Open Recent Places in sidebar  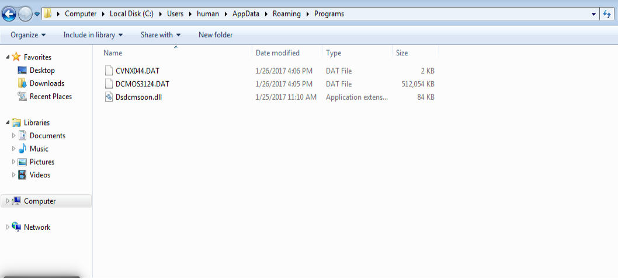(50, 97)
